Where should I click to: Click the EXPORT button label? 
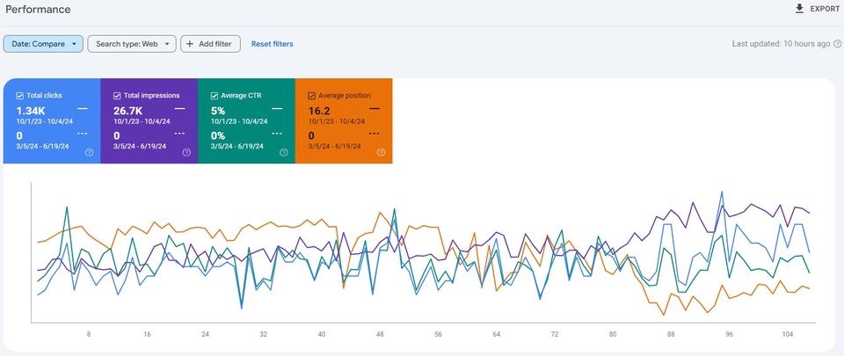coord(825,9)
